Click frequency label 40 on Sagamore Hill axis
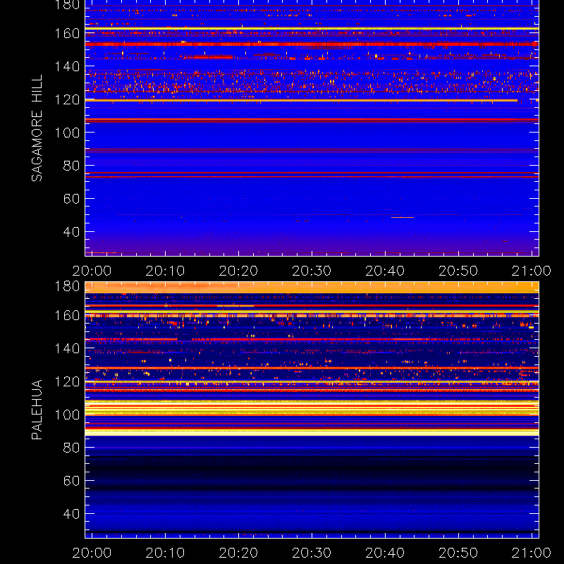The image size is (564, 564). point(72,232)
